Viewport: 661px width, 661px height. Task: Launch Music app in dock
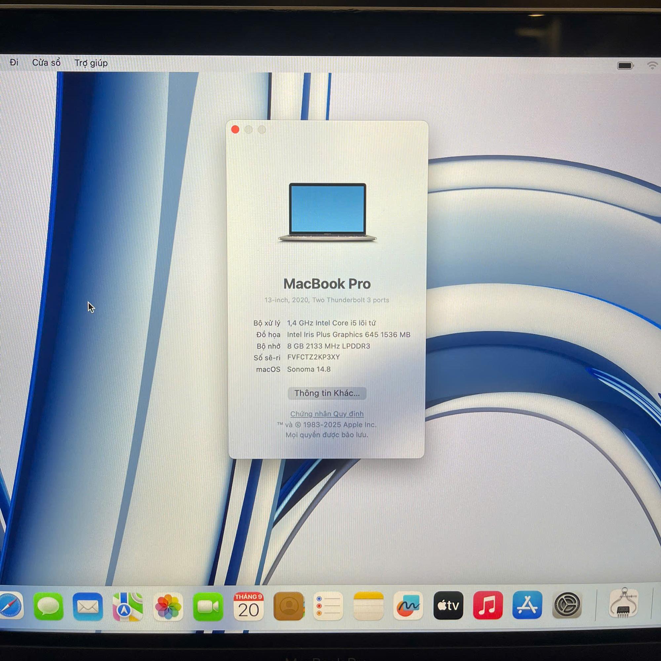tap(488, 605)
